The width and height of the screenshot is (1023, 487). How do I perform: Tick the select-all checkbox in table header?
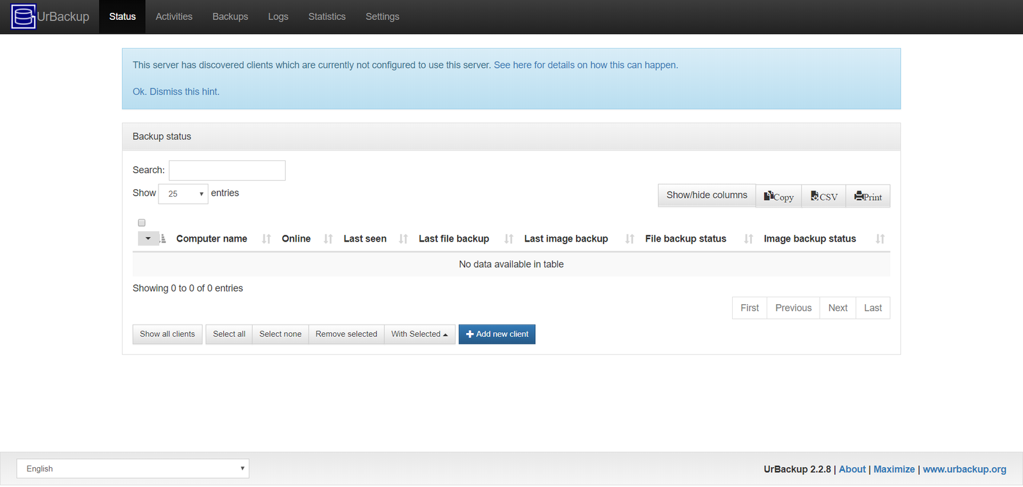142,222
